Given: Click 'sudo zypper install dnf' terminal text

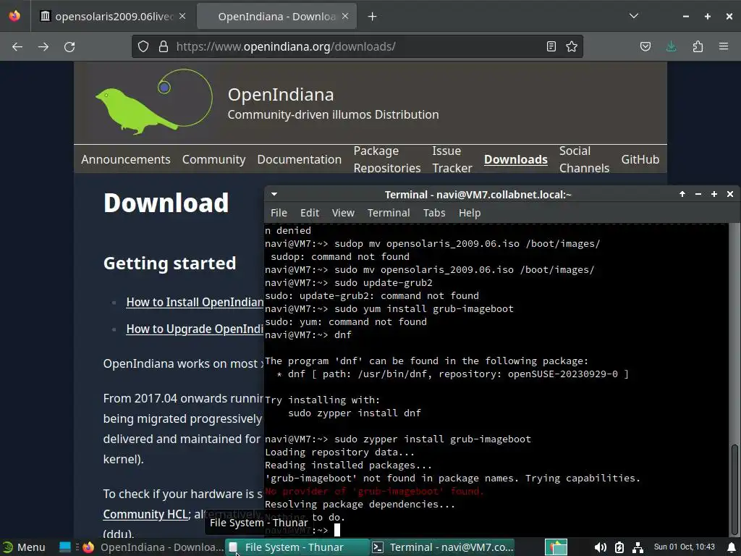Looking at the screenshot, I should (355, 413).
